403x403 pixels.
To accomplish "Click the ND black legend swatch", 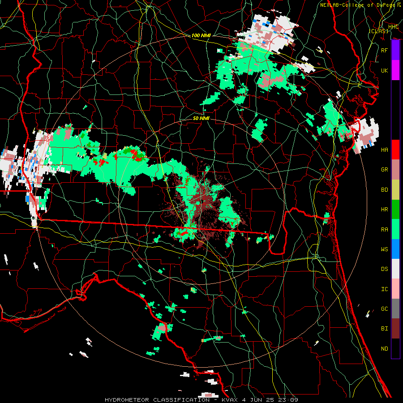I will point(395,348).
